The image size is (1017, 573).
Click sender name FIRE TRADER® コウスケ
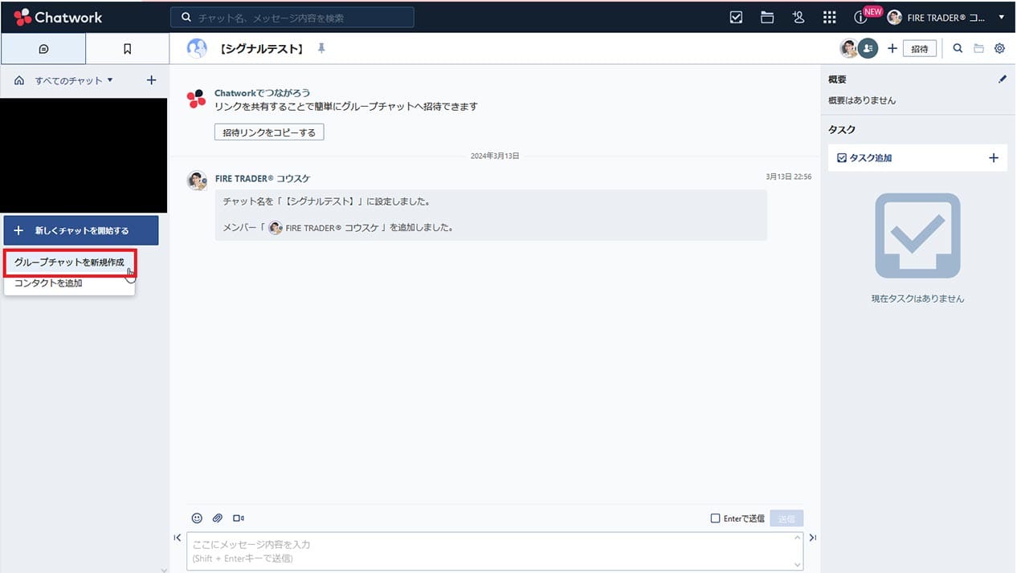pos(262,178)
